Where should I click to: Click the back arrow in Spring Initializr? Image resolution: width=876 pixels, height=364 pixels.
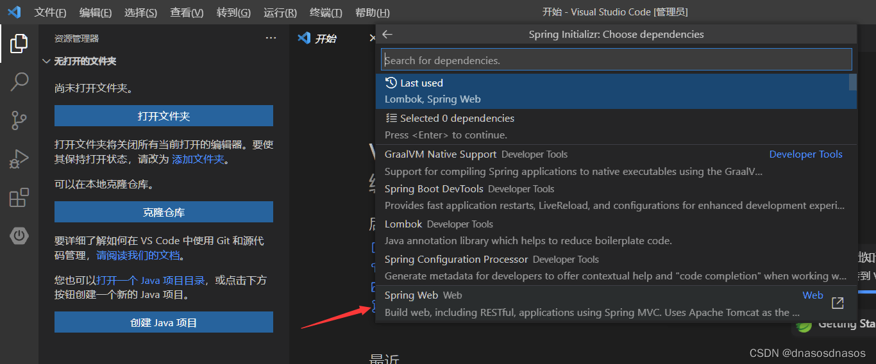(x=387, y=35)
